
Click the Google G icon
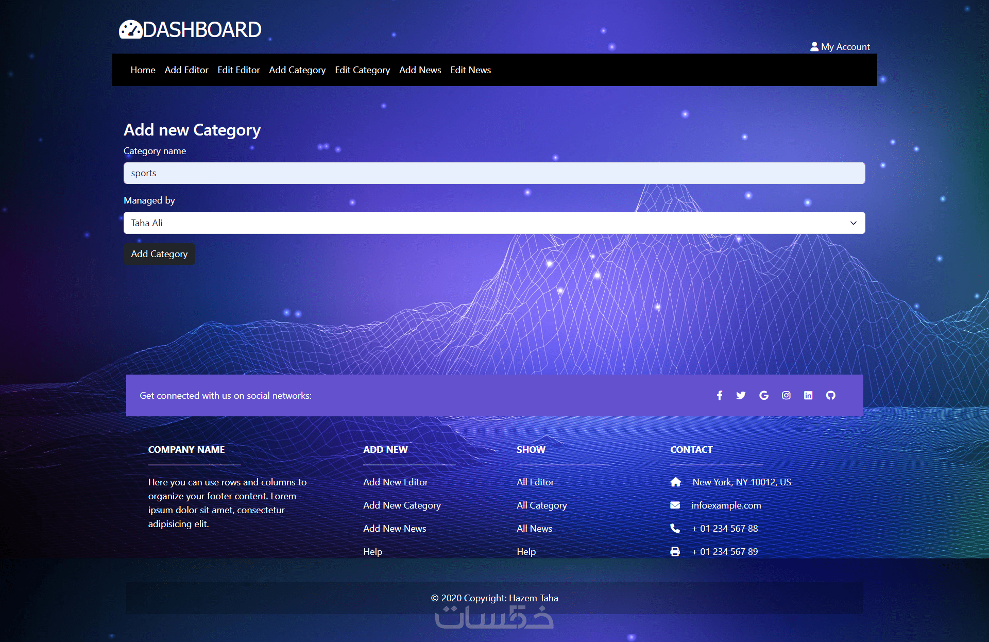click(764, 395)
